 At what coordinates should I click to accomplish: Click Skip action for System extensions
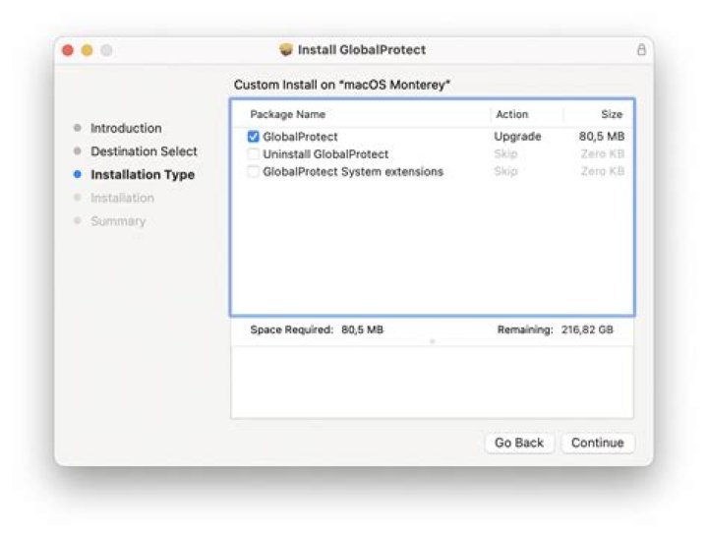pos(505,172)
